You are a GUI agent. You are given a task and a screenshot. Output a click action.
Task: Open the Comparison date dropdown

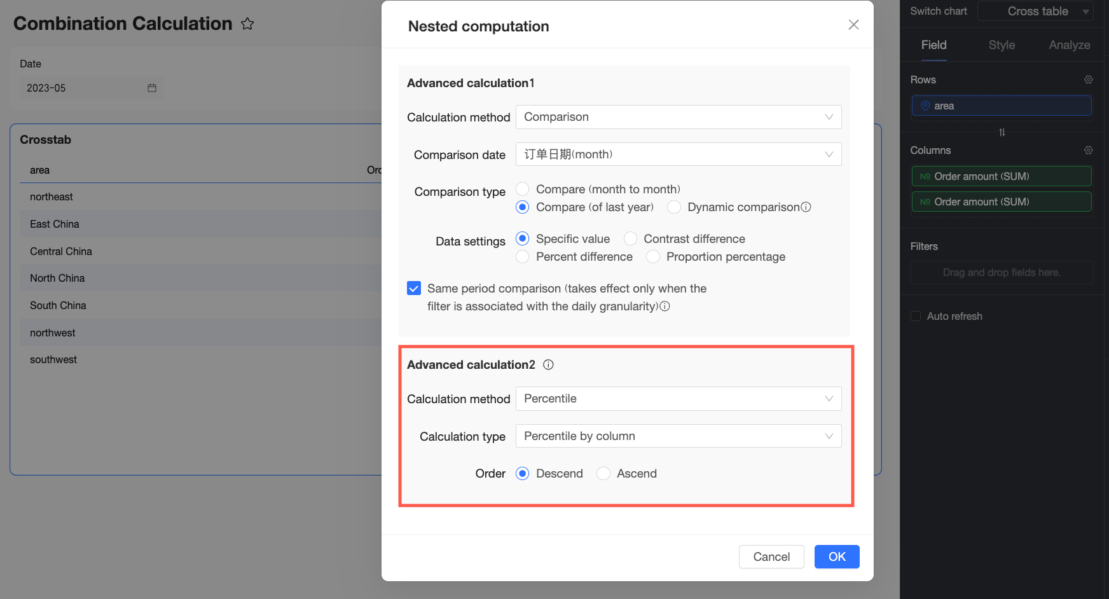(678, 155)
